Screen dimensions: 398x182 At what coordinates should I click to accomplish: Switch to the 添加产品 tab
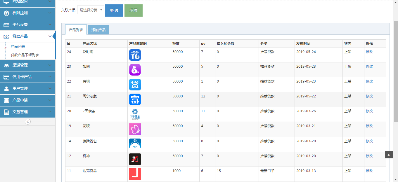pos(98,30)
